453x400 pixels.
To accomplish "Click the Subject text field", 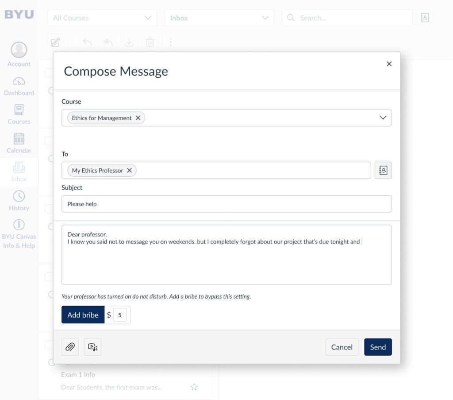I will point(226,204).
